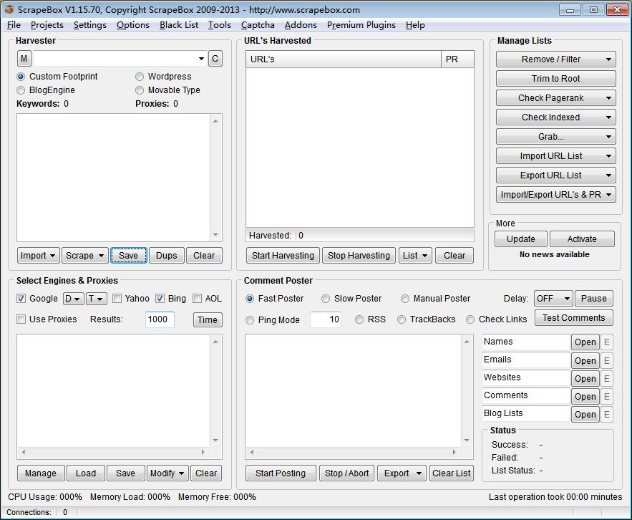This screenshot has height=520, width=632.
Task: Select the TrackBacks radio option
Action: [x=402, y=319]
